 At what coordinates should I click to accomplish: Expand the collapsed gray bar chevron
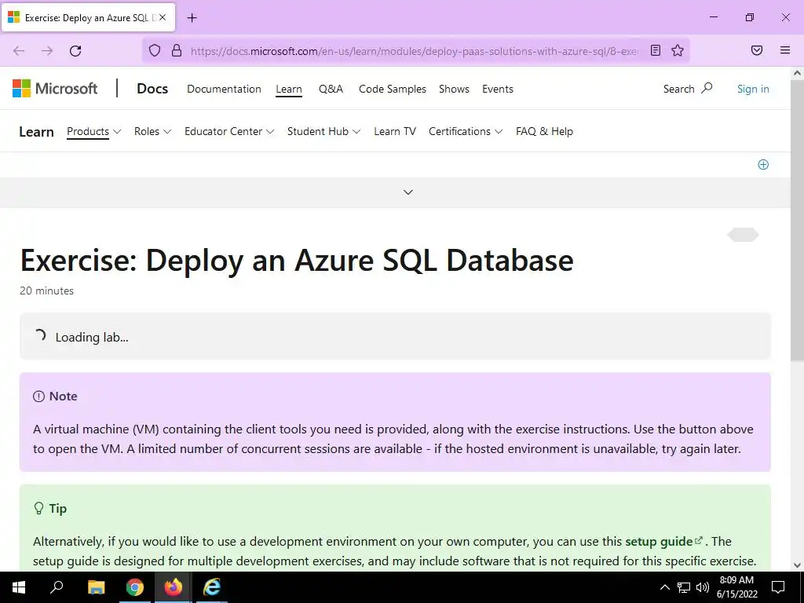(408, 192)
